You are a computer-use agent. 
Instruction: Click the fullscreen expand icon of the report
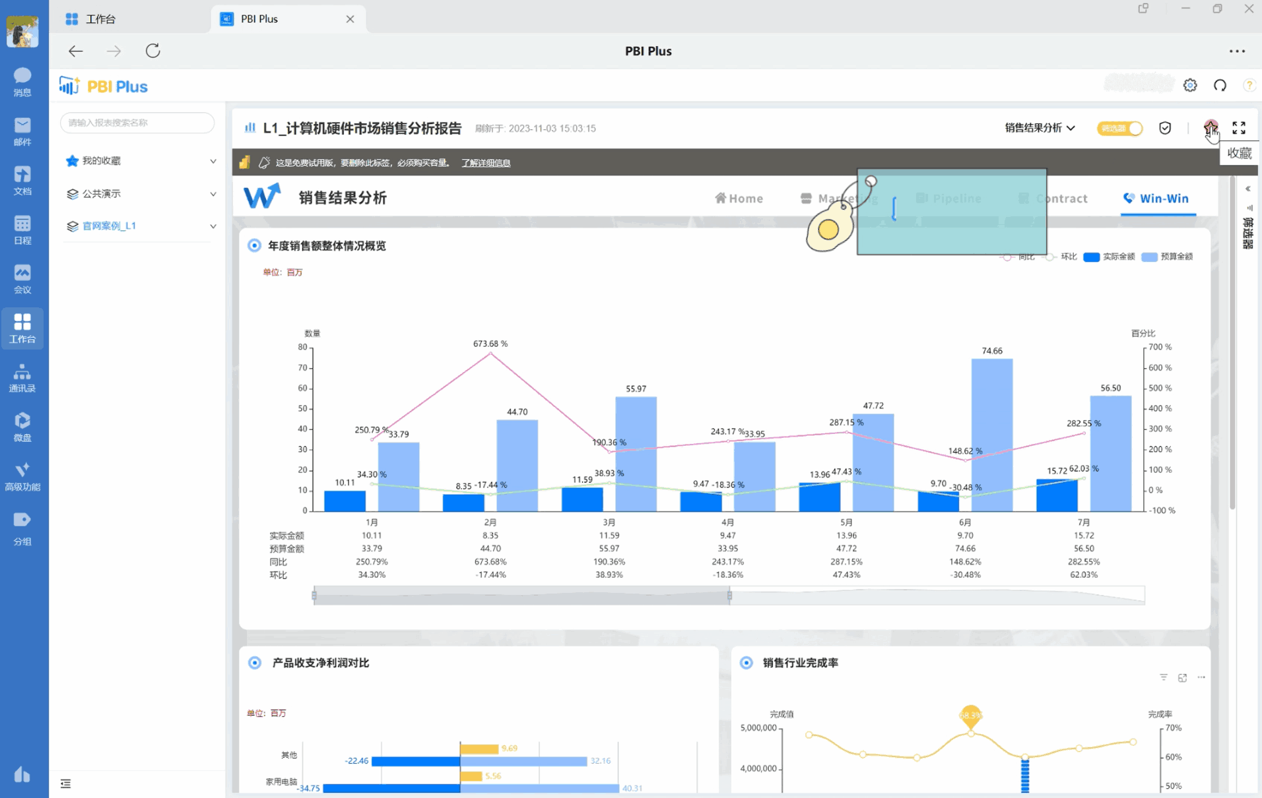(x=1240, y=127)
